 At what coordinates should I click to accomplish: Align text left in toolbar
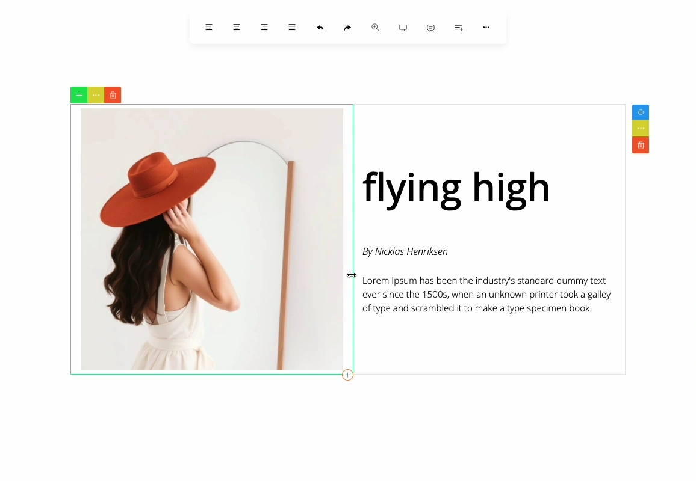(x=209, y=28)
